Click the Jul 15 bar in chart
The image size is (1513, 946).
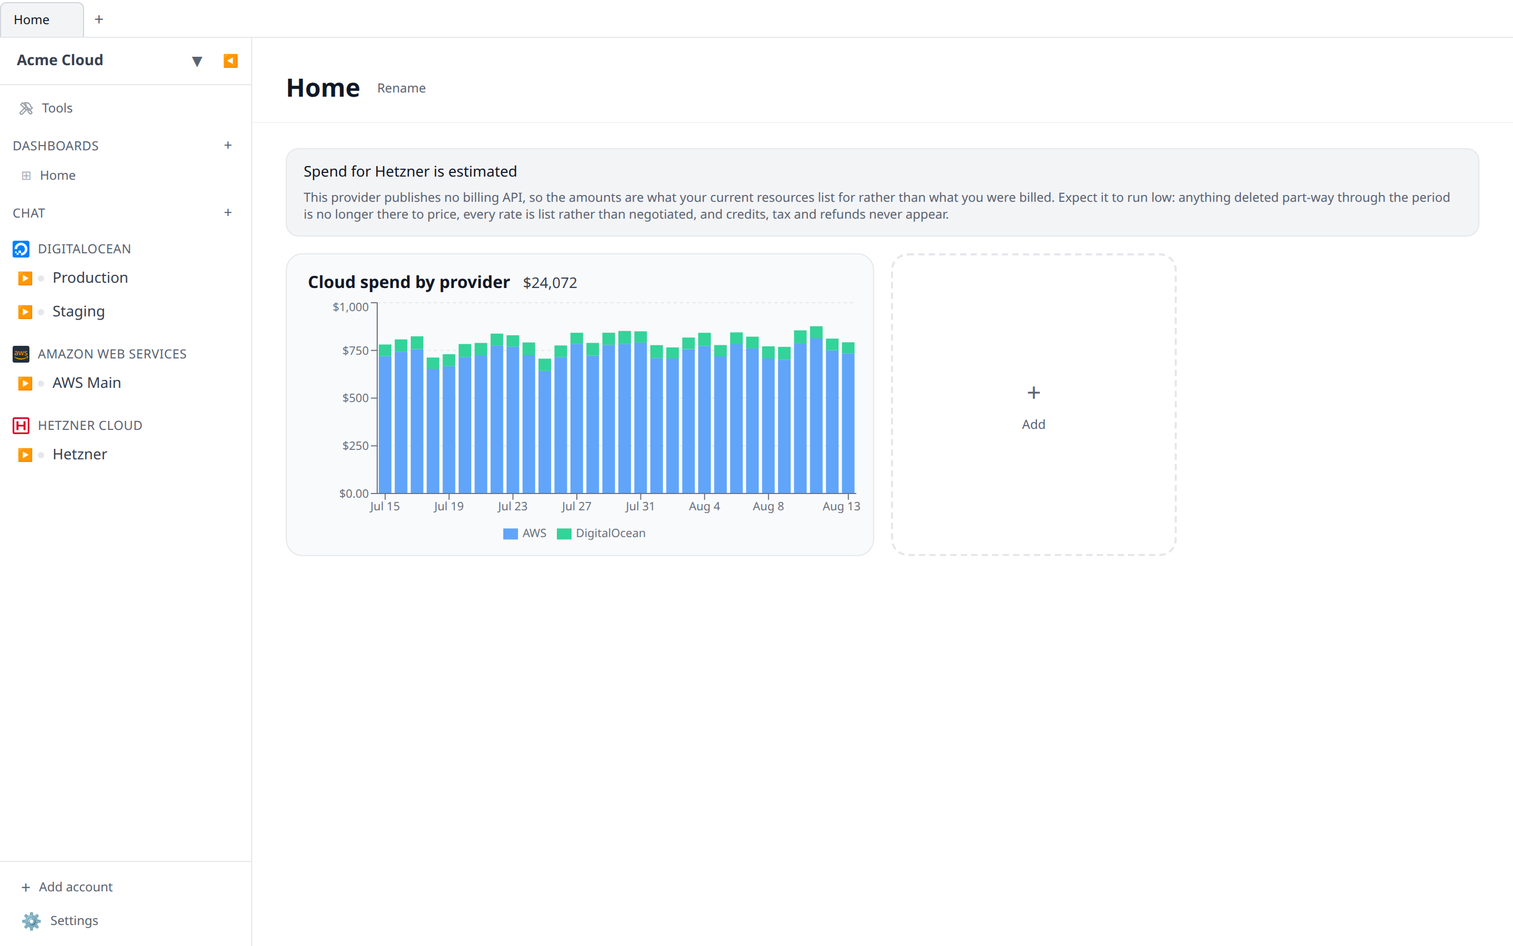(x=385, y=418)
